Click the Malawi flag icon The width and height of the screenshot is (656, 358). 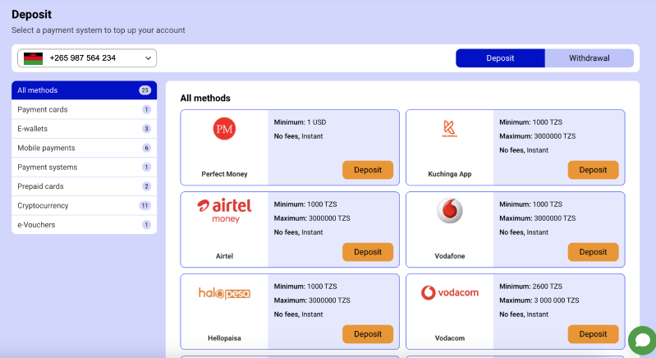click(33, 58)
